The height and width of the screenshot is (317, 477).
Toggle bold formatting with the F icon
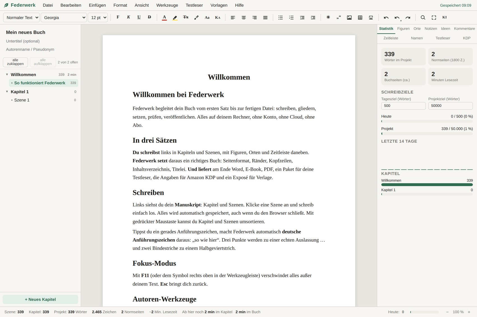tap(118, 17)
